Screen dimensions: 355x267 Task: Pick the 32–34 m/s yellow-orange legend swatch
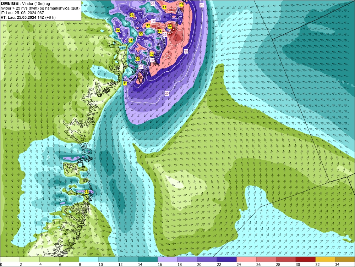click(x=325, y=259)
